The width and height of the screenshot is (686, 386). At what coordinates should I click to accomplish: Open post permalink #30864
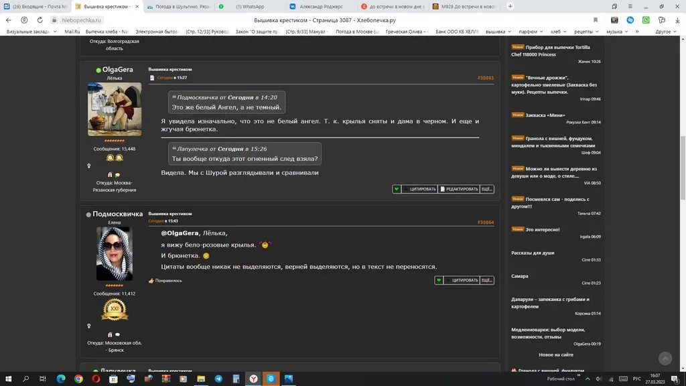485,222
